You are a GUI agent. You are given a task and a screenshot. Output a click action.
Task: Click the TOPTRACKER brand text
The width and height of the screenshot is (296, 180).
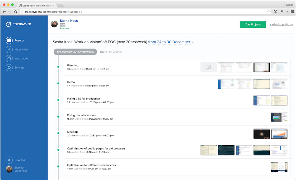coord(22,24)
